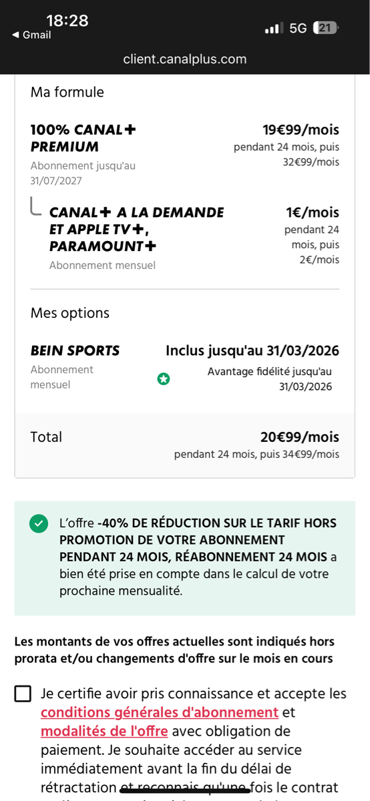Tap the Ma formule heading

click(x=67, y=92)
